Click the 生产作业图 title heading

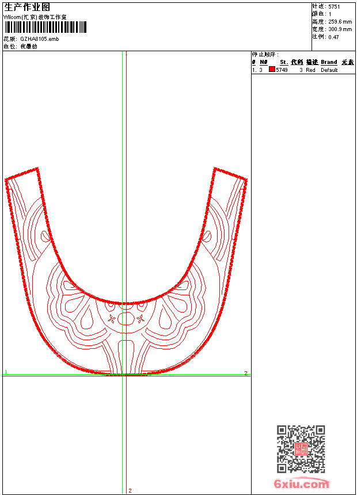pos(27,7)
